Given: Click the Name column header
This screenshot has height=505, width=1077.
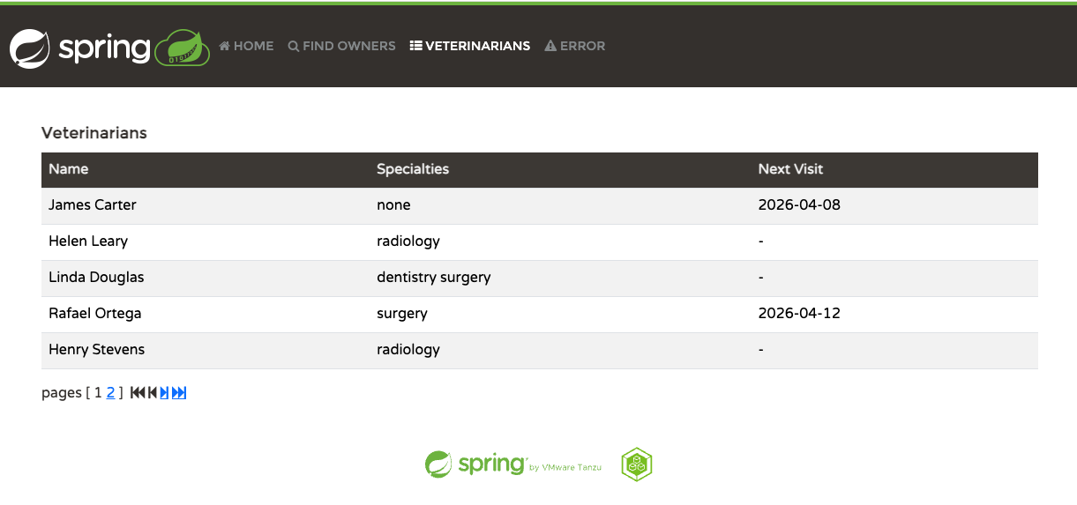Looking at the screenshot, I should click(69, 169).
